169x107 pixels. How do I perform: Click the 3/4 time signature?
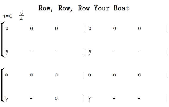(21, 16)
